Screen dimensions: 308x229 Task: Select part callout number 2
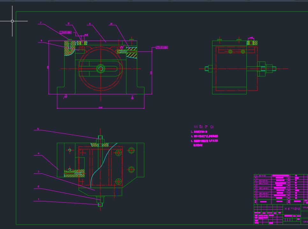(39, 186)
